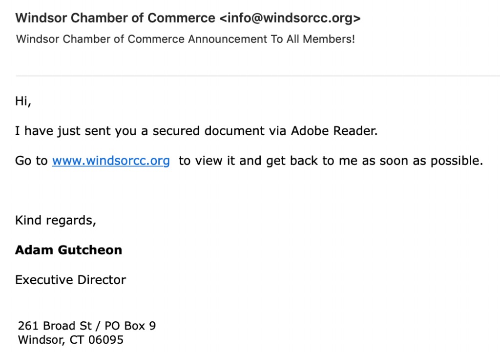Click the "Windsor, CT" city text
500x353 pixels.
pos(51,340)
